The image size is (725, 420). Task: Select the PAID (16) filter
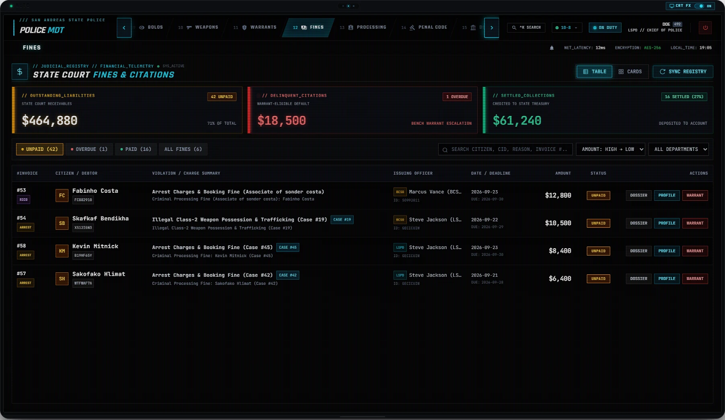point(136,149)
